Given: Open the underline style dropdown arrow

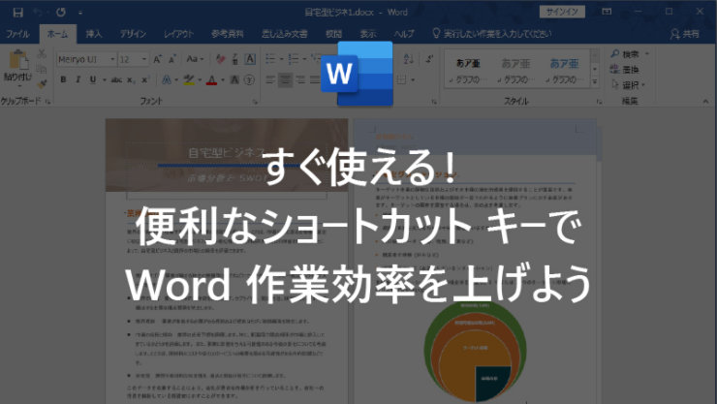Looking at the screenshot, I should [x=105, y=80].
